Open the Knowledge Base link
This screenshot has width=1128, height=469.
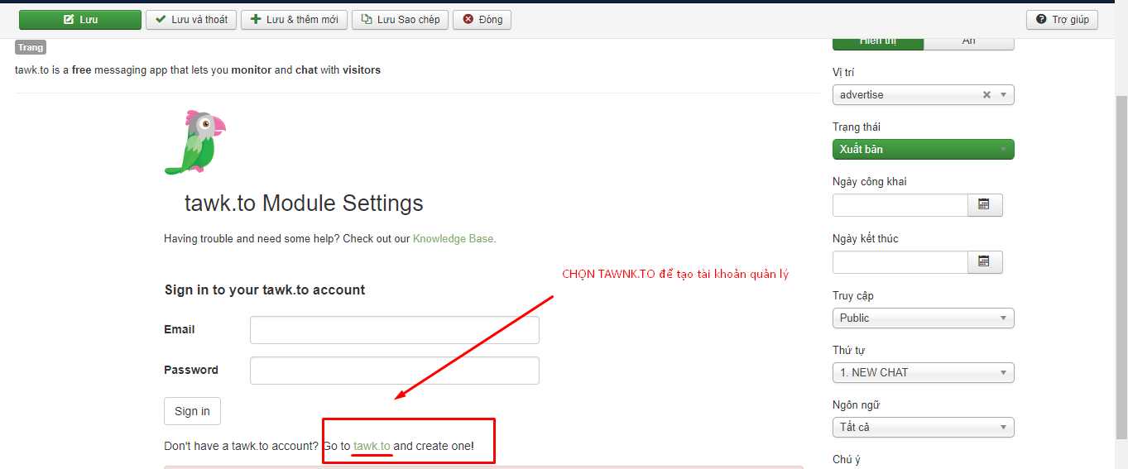454,239
